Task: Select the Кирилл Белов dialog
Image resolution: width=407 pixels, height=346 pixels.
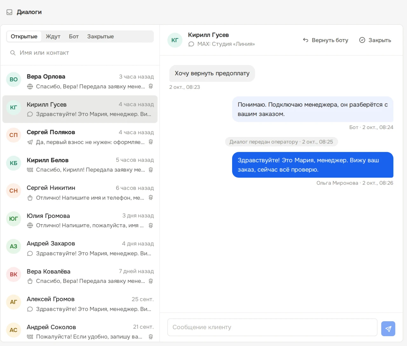Action: click(80, 165)
